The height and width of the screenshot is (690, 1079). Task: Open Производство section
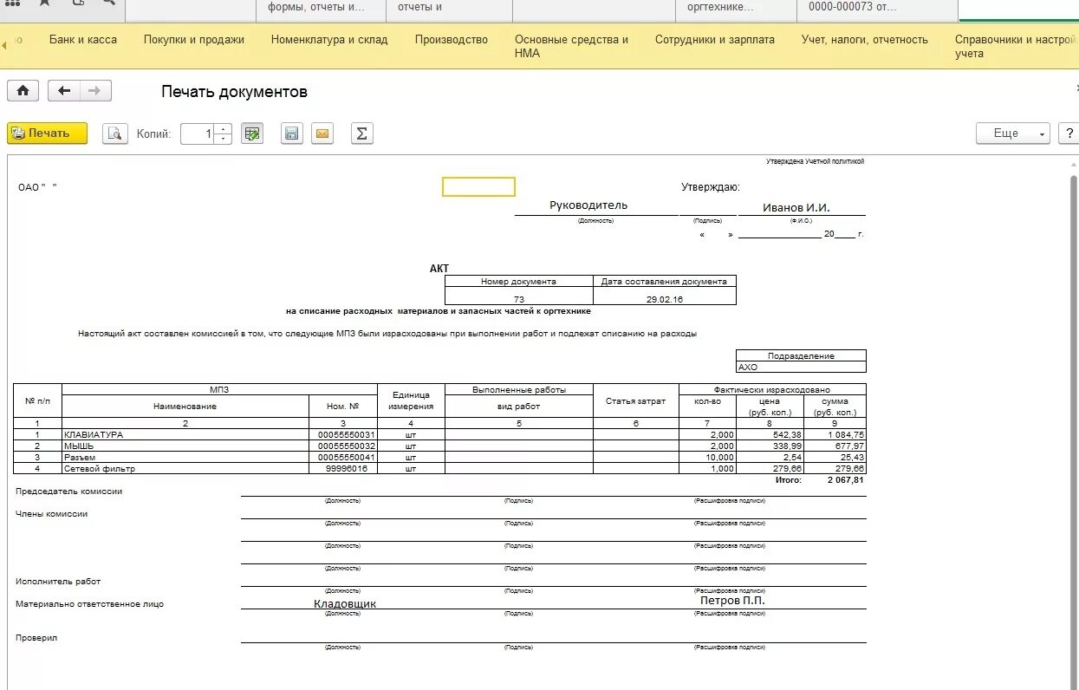click(x=452, y=40)
